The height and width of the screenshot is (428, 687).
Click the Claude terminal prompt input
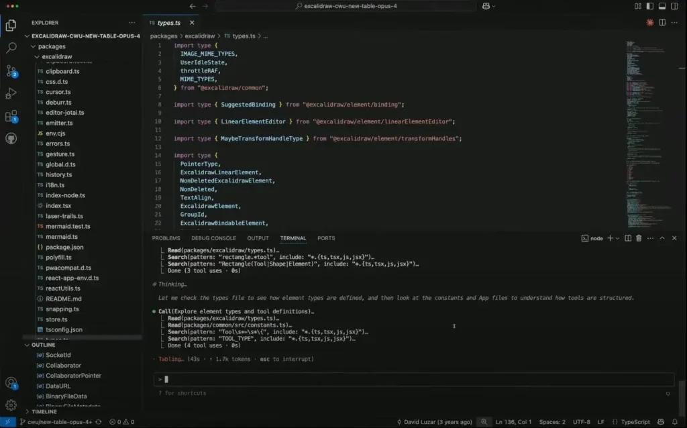(413, 380)
